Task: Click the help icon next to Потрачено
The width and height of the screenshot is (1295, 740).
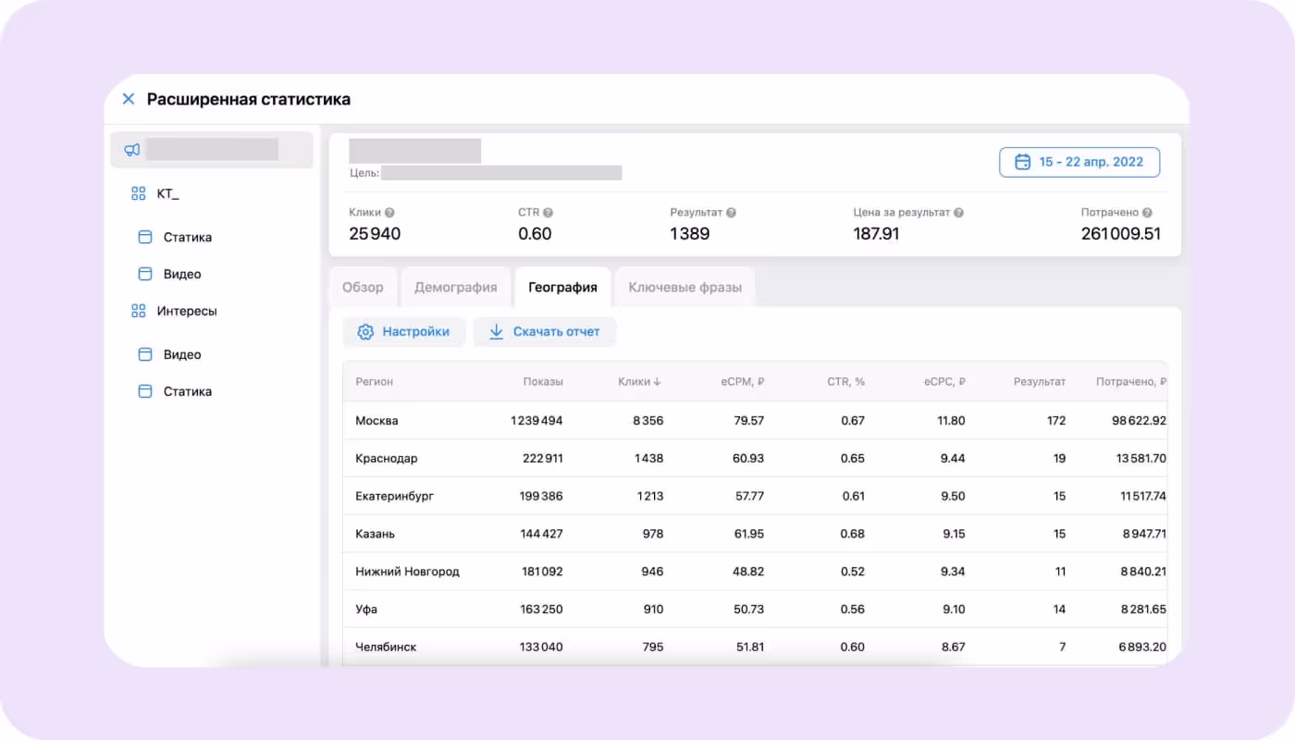Action: click(1147, 213)
